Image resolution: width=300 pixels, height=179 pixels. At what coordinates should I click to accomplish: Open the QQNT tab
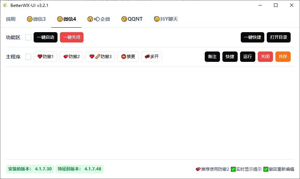point(132,19)
